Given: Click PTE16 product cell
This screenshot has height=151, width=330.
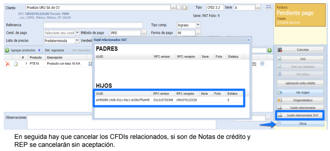Looking at the screenshot, I should [34, 64].
